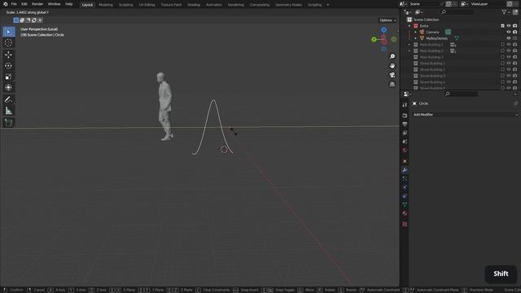521x293 pixels.
Task: Expand the Extra collection in outliner
Action: click(409, 26)
